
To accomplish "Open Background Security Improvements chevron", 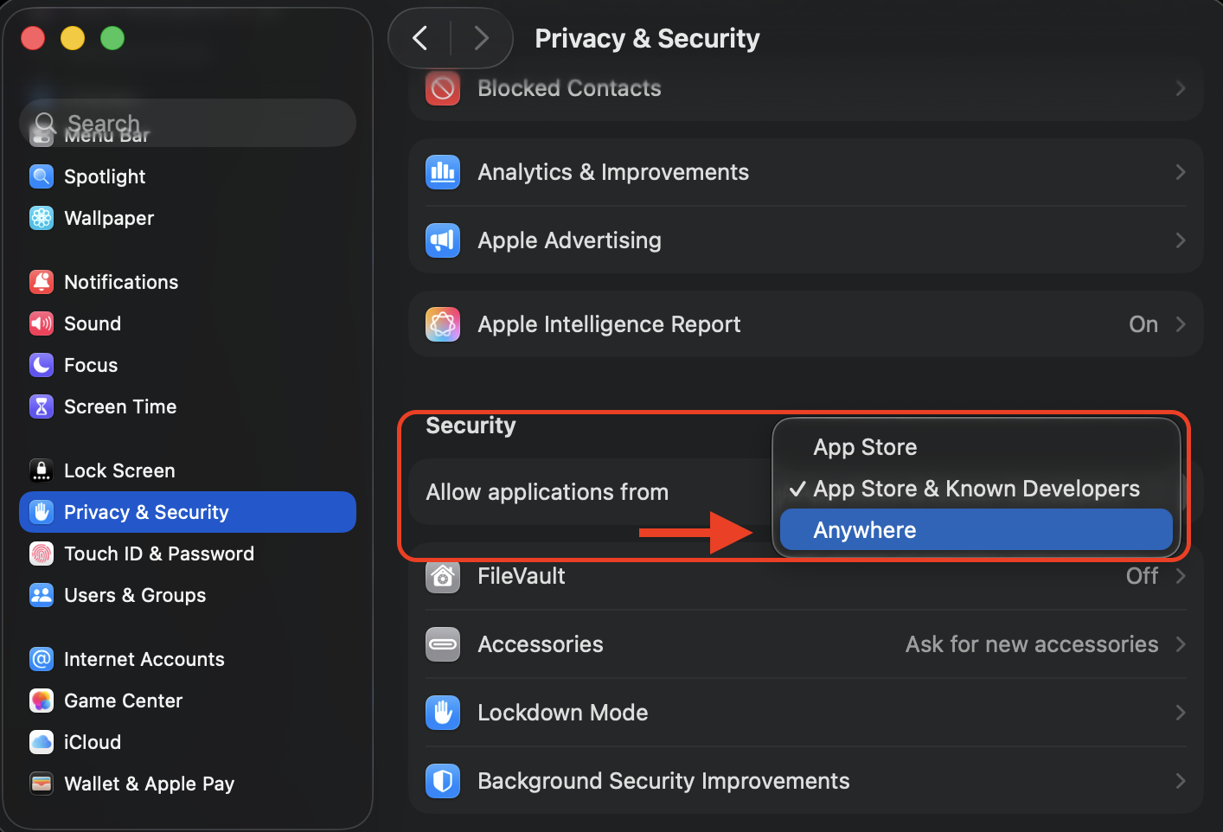I will [1181, 781].
